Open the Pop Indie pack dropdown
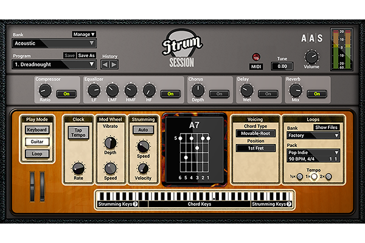Screen dimensions: 365x243 [x=313, y=152]
